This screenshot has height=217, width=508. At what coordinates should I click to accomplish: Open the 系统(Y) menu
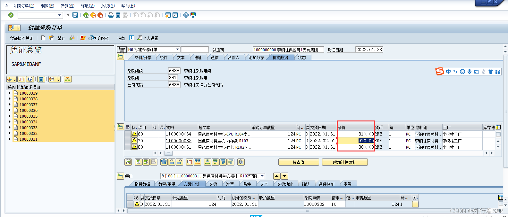click(x=108, y=6)
